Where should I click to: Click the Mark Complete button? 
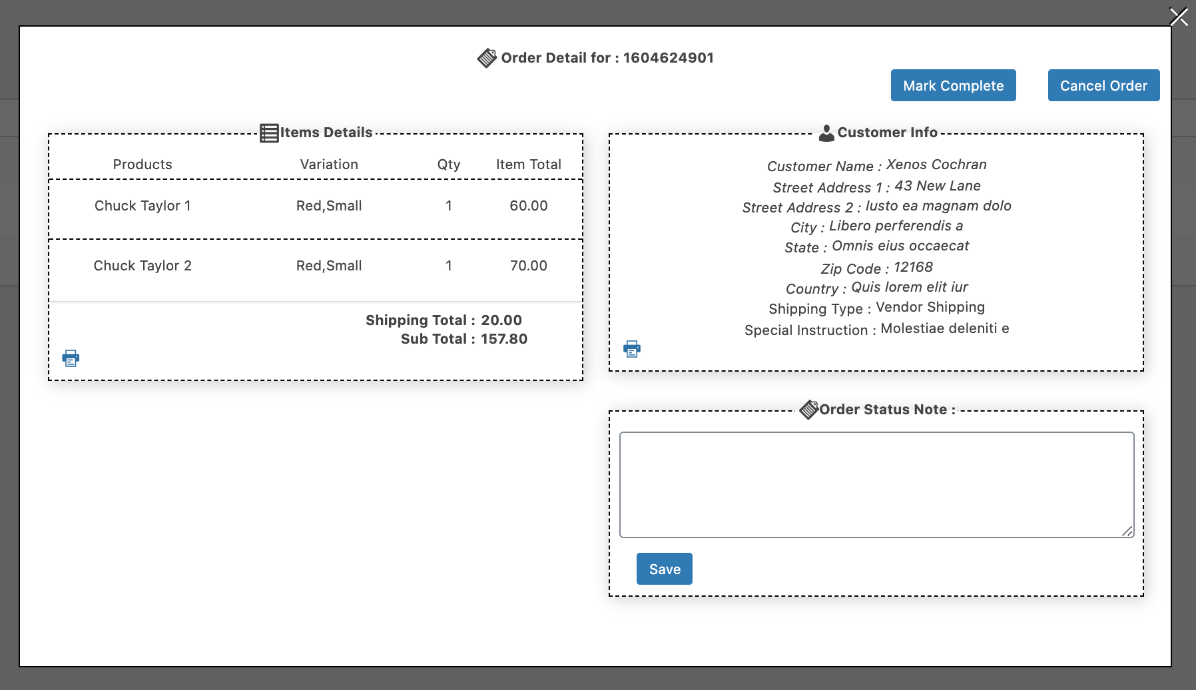point(954,85)
